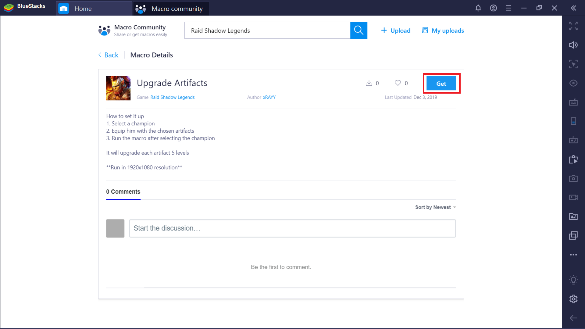This screenshot has width=585, height=329.
Task: Click '3. Run the macro after selecting' line
Action: (160, 138)
